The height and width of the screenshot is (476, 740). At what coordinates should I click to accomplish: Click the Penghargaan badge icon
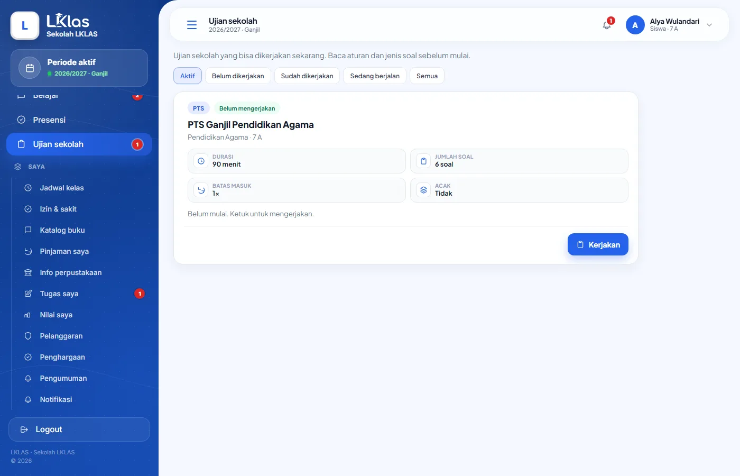click(28, 357)
